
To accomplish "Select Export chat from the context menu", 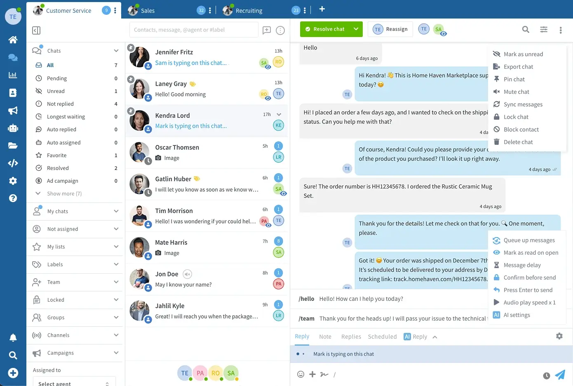I will pyautogui.click(x=519, y=66).
